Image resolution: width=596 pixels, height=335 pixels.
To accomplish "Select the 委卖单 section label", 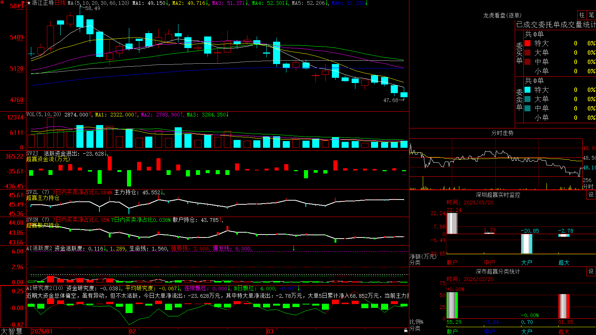I will click(519, 99).
